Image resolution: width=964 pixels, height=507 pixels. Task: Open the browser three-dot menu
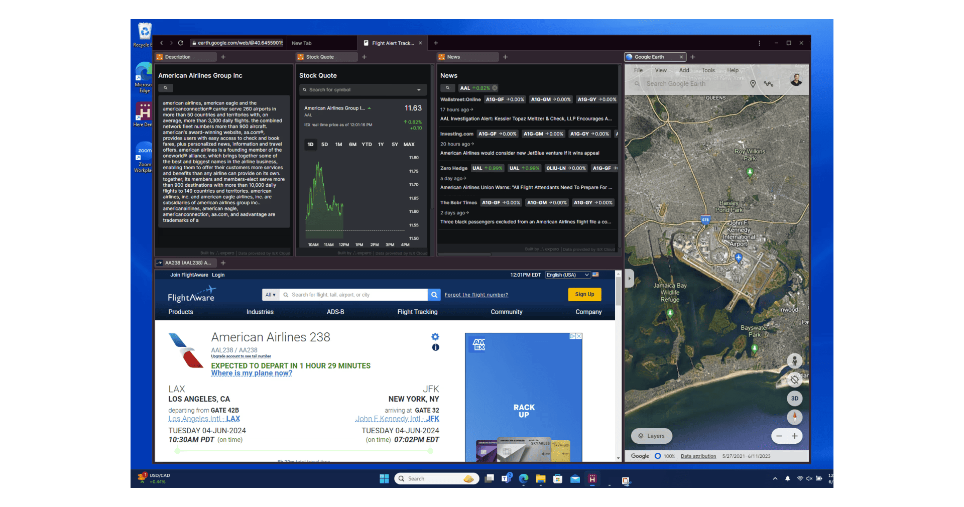point(759,43)
